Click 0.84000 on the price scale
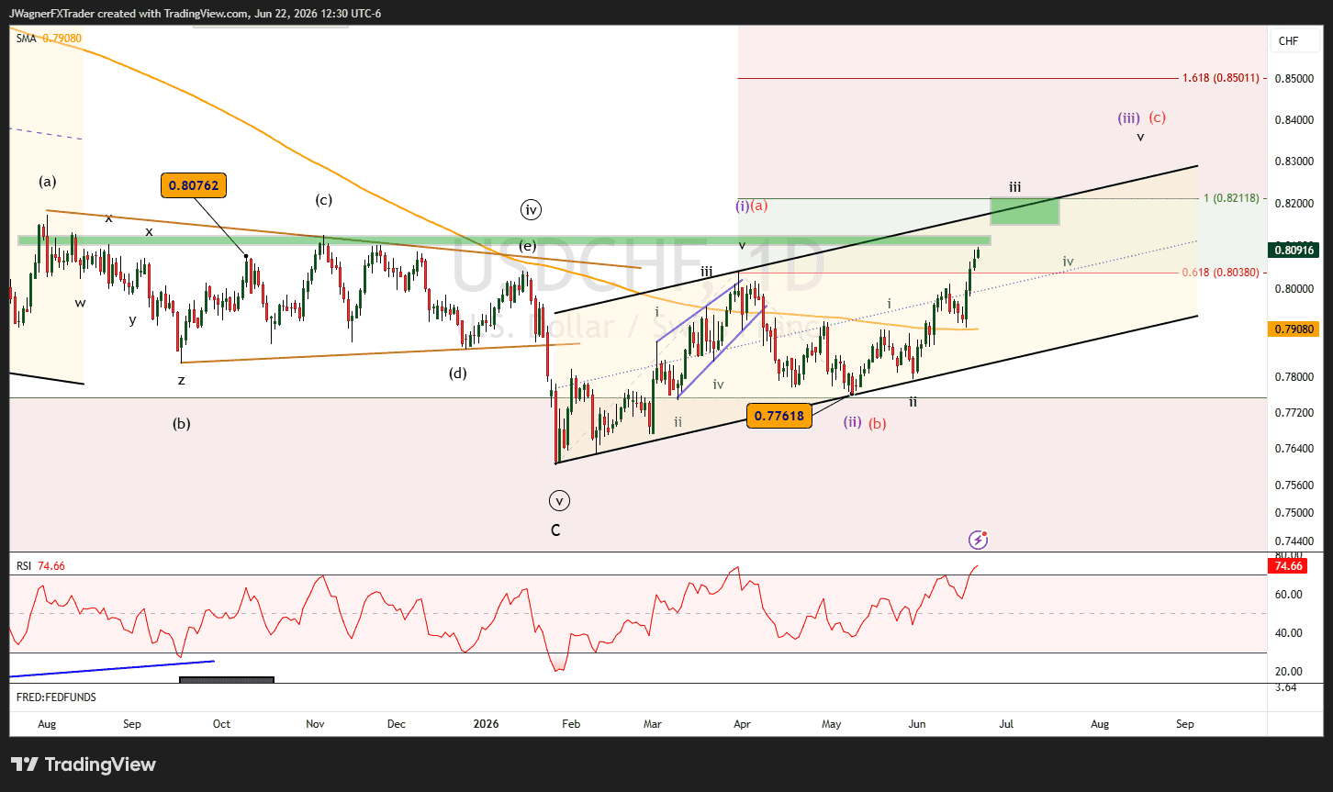 [x=1294, y=120]
